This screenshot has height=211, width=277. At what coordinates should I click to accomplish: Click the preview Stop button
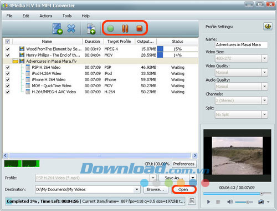point(218,202)
